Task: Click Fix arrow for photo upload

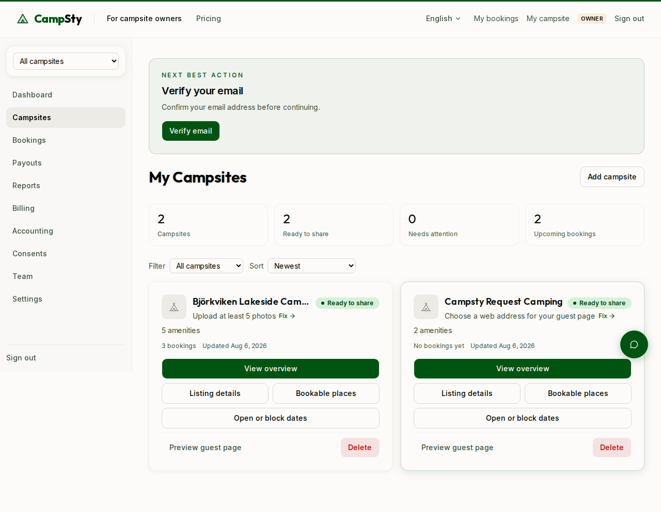Action: (x=287, y=316)
